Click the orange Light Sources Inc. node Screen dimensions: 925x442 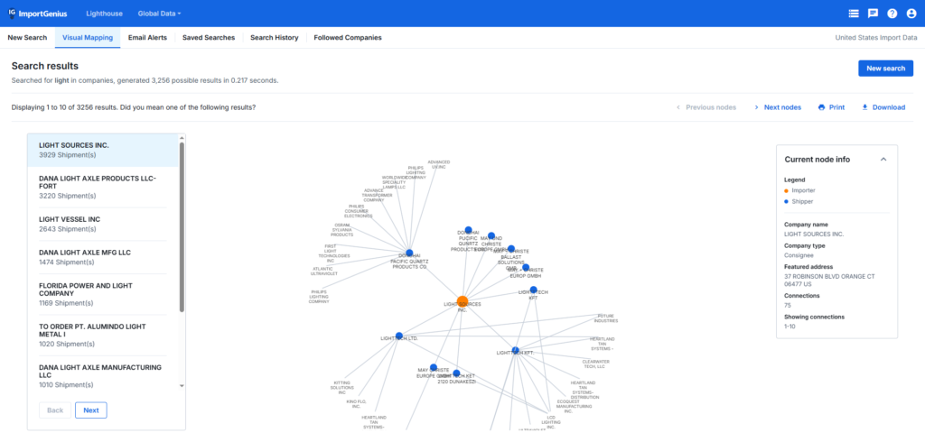pos(462,301)
